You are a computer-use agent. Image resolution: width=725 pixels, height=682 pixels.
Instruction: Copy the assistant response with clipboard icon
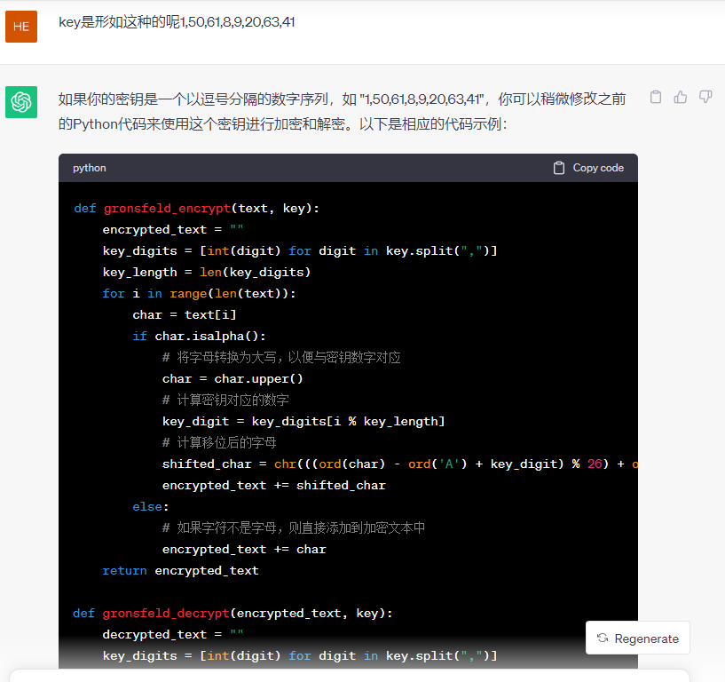[x=656, y=97]
